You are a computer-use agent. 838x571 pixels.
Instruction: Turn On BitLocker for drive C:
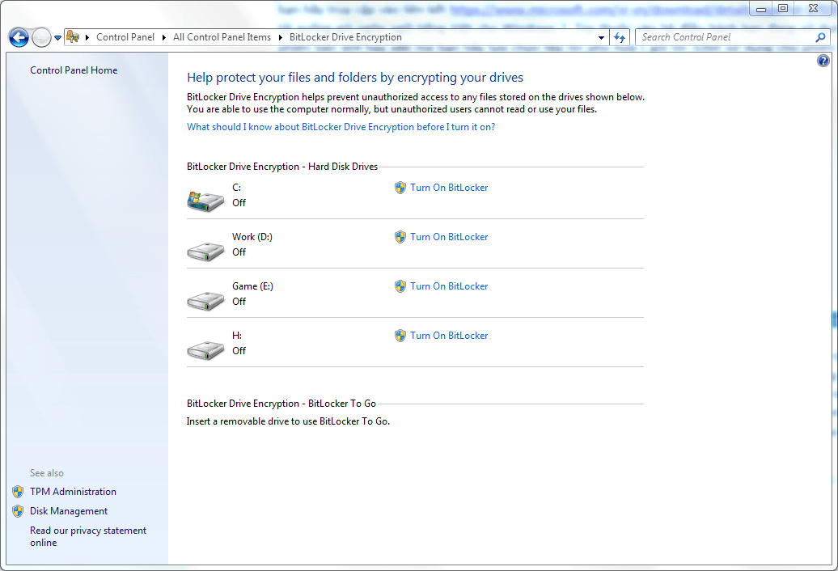[x=449, y=188]
